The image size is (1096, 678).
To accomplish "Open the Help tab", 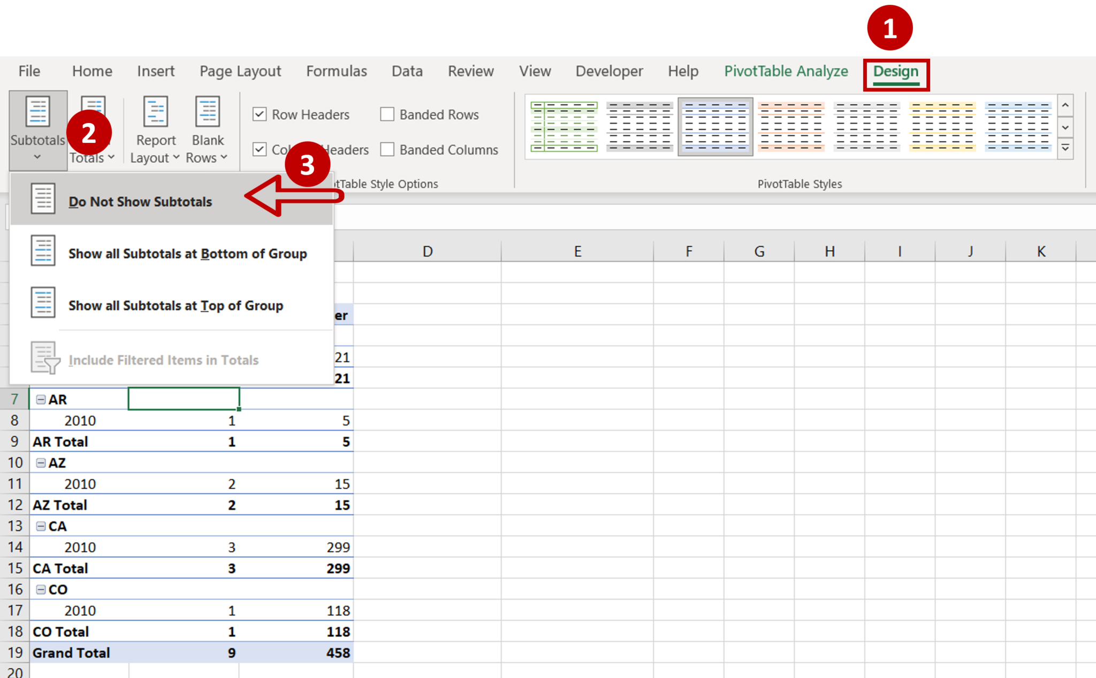I will coord(683,71).
